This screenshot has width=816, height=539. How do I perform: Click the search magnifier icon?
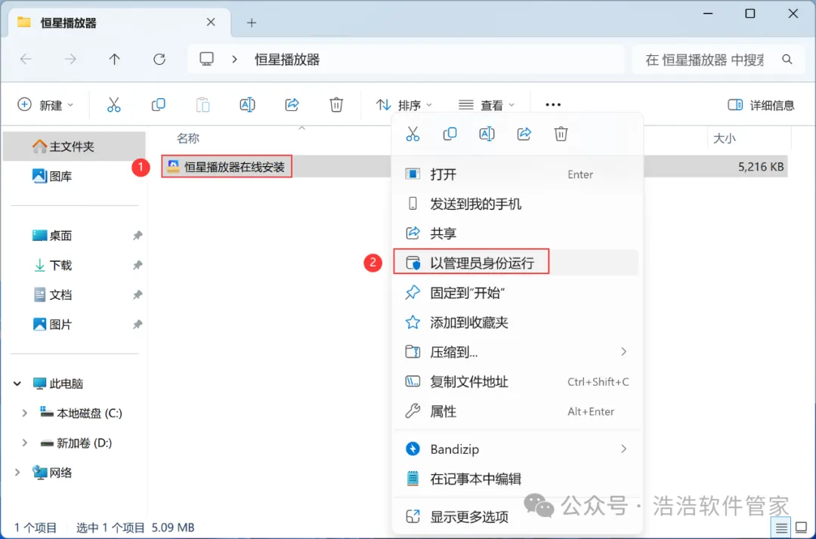(x=787, y=60)
